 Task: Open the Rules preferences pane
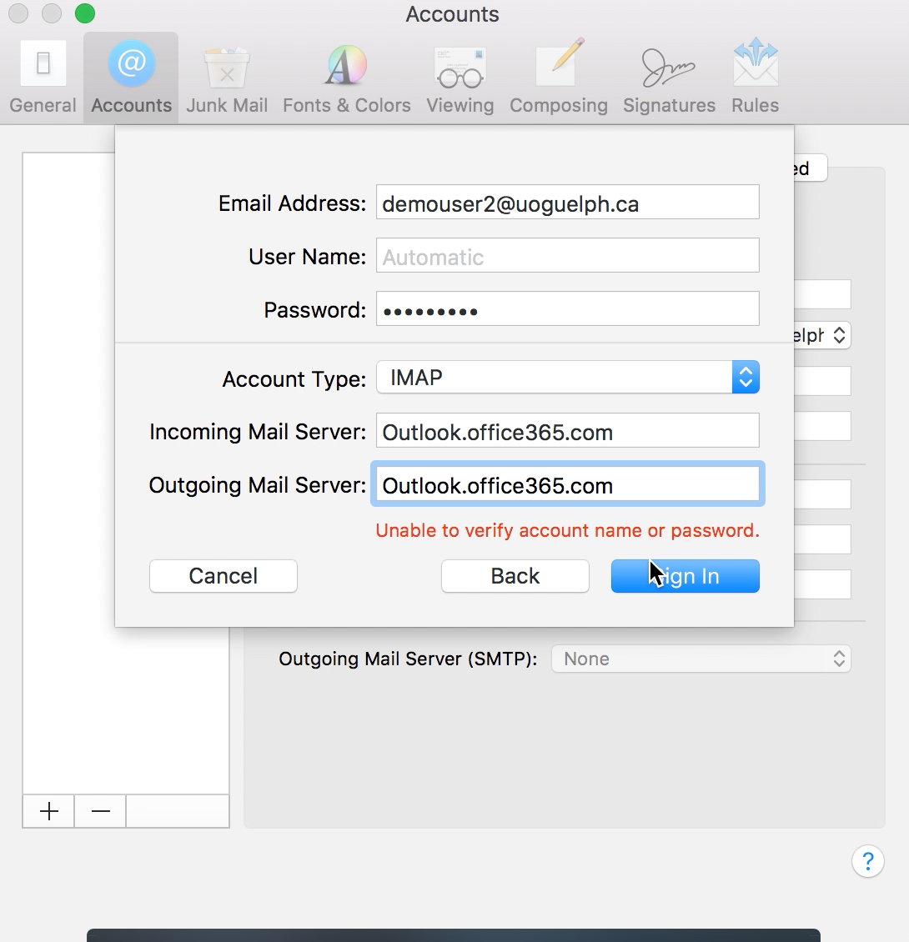(755, 78)
